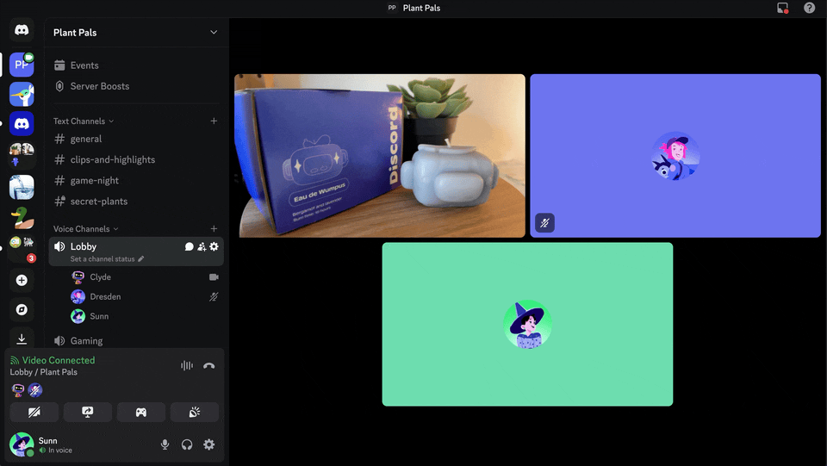The image size is (827, 466).
Task: Open the blue Discord logo server
Action: coord(22,124)
